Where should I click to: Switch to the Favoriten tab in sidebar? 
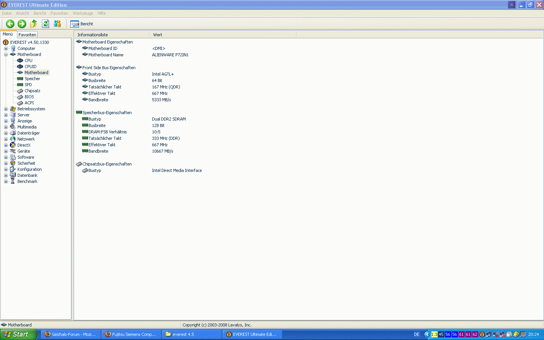click(x=27, y=35)
